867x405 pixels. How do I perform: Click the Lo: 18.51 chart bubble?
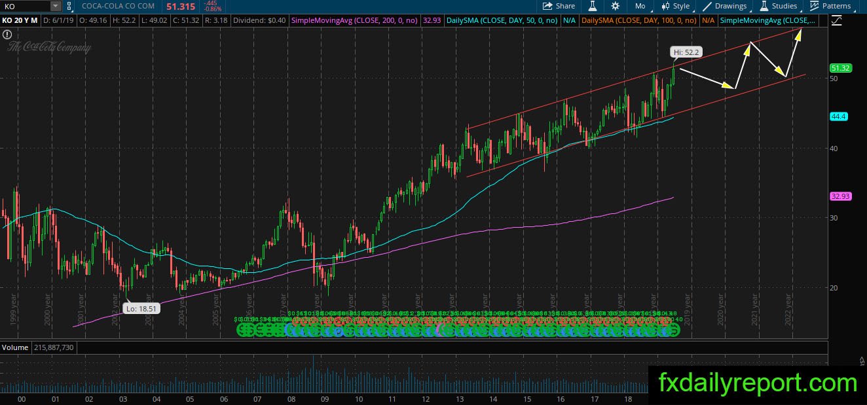pos(141,308)
